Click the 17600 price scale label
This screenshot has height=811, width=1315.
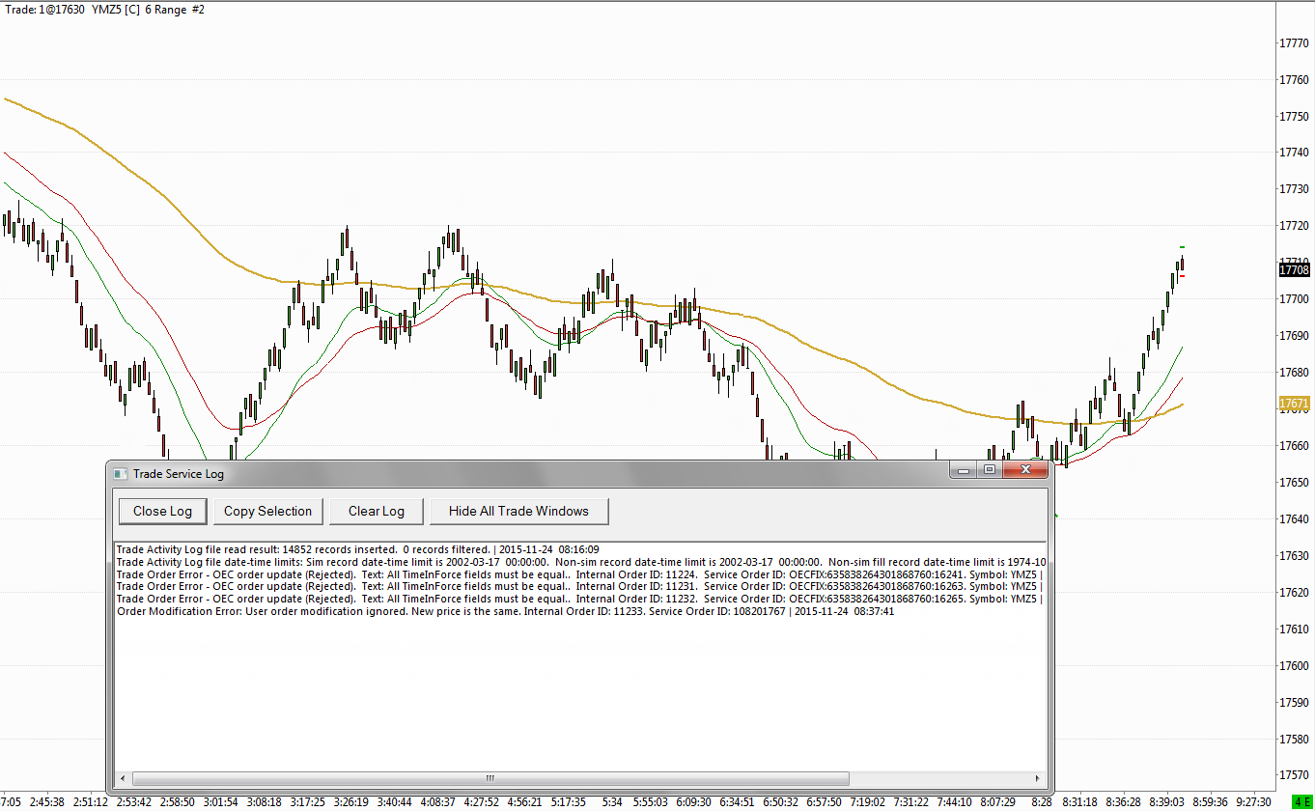(1294, 666)
